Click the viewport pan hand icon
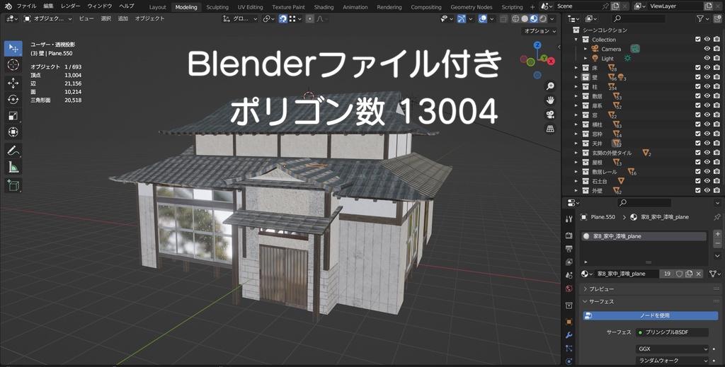The width and height of the screenshot is (725, 367). (x=550, y=100)
